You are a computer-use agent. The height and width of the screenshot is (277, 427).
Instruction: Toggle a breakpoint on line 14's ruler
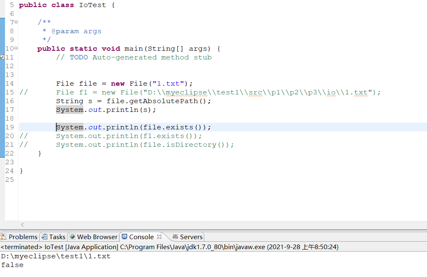tap(3, 83)
